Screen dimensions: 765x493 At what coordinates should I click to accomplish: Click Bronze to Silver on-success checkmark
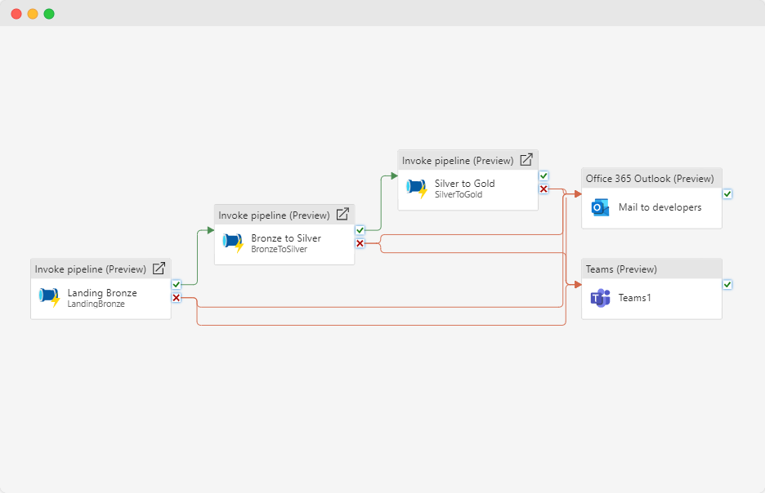360,230
